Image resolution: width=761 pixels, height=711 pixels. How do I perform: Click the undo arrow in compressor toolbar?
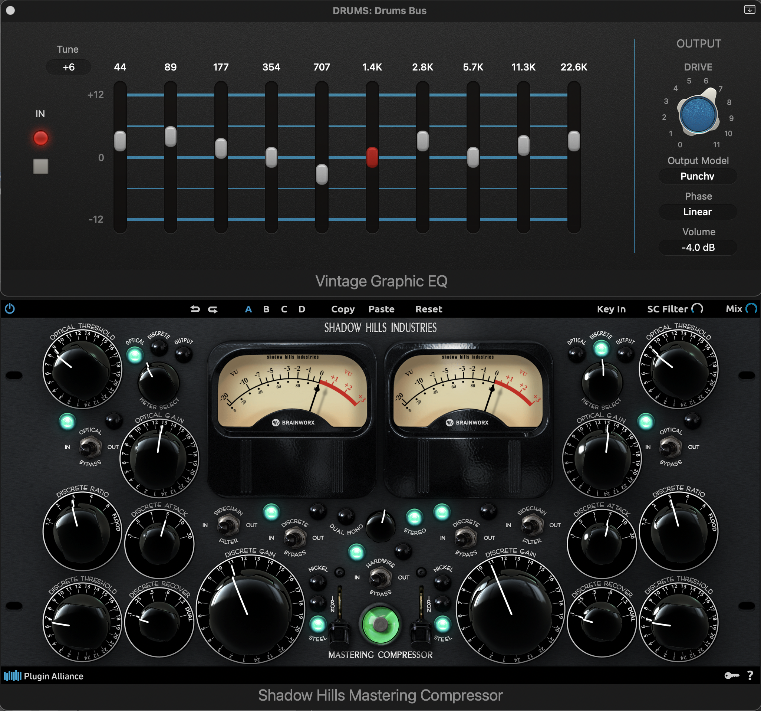tap(195, 309)
